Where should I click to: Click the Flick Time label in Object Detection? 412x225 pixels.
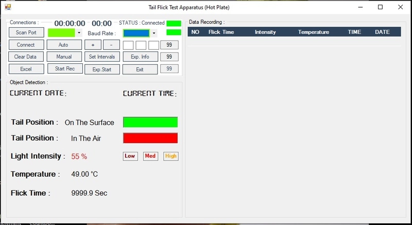30,193
